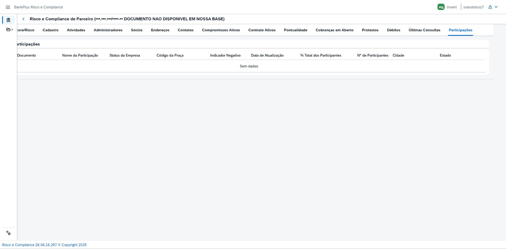
Task: Click the Data de Atualização column header
Action: click(x=267, y=55)
